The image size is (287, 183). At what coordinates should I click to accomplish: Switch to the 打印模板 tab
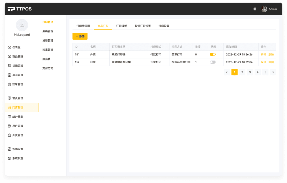click(122, 26)
